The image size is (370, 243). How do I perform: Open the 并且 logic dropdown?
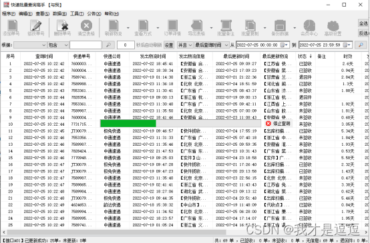coord(185,45)
